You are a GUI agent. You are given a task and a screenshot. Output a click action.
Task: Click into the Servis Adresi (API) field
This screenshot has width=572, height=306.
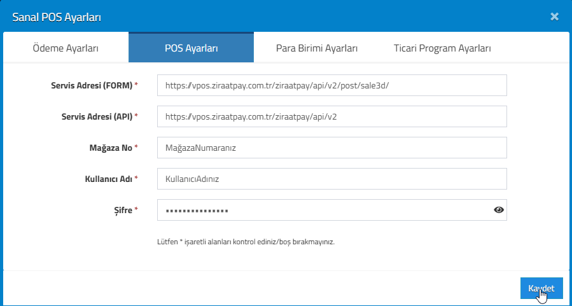(x=332, y=116)
